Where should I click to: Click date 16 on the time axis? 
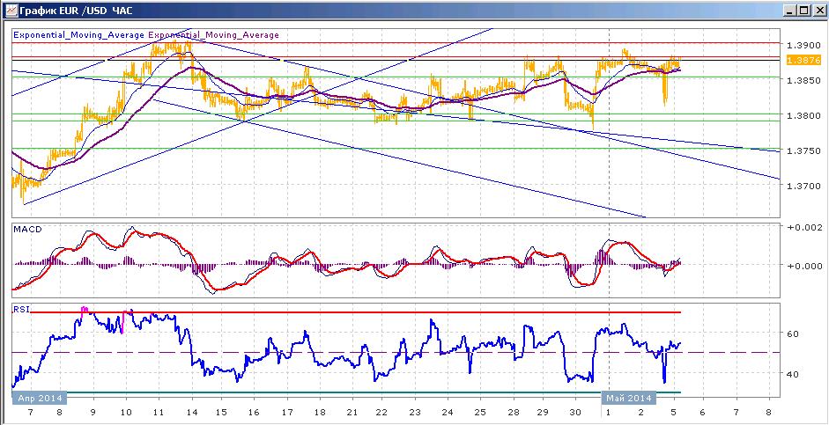tap(255, 411)
